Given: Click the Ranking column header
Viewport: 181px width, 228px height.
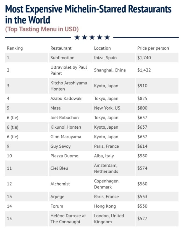Looking at the screenshot, I should 15,48.
